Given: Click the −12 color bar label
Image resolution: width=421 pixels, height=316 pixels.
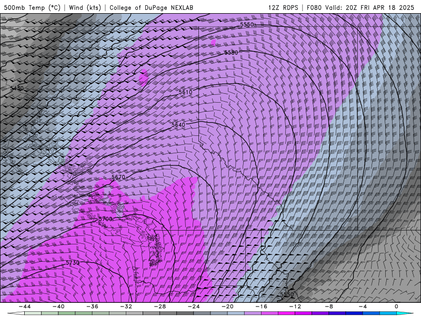Looking at the screenshot, I should click(x=295, y=307).
